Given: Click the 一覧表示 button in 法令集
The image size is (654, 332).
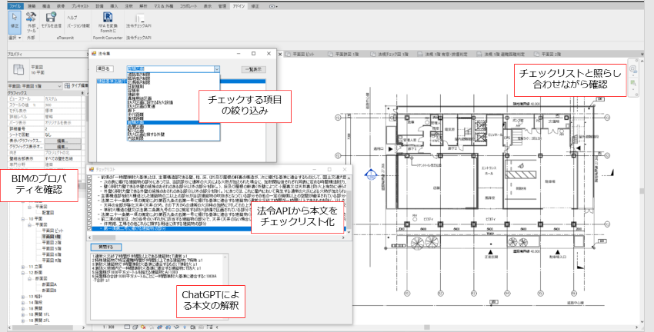Looking at the screenshot, I should (x=253, y=70).
